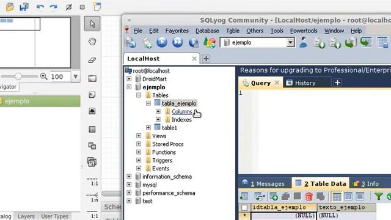Click the zoom magnifier next to 100
Screen dimensions: 391x220
coord(43,76)
